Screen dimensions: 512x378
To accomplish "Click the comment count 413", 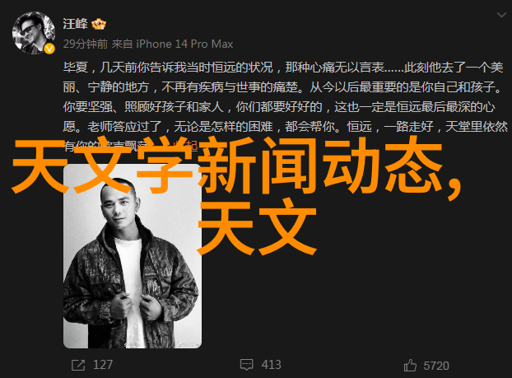I will (271, 365).
